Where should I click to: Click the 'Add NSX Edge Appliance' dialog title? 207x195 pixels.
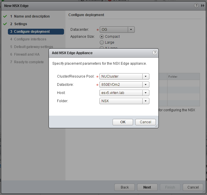point(72,53)
